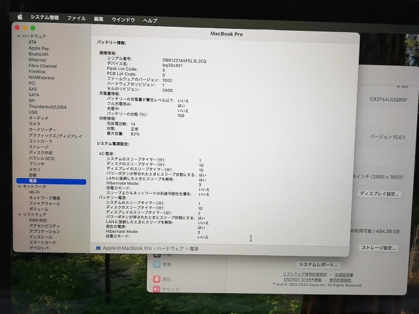Image resolution: width=419 pixels, height=314 pixels.
Task: Select Apple Pay in the sidebar
Action: coord(39,48)
